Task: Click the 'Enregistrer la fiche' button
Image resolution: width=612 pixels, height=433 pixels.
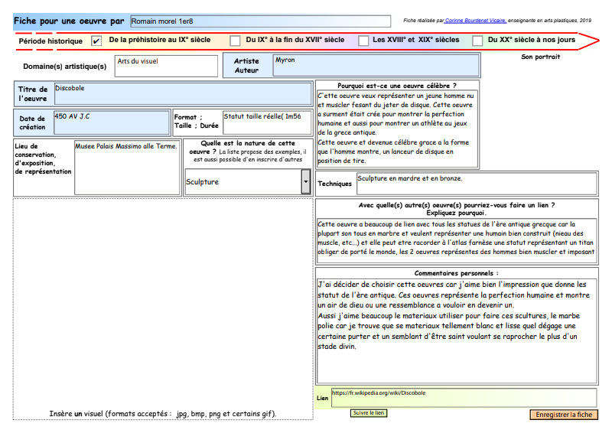Action: [563, 415]
